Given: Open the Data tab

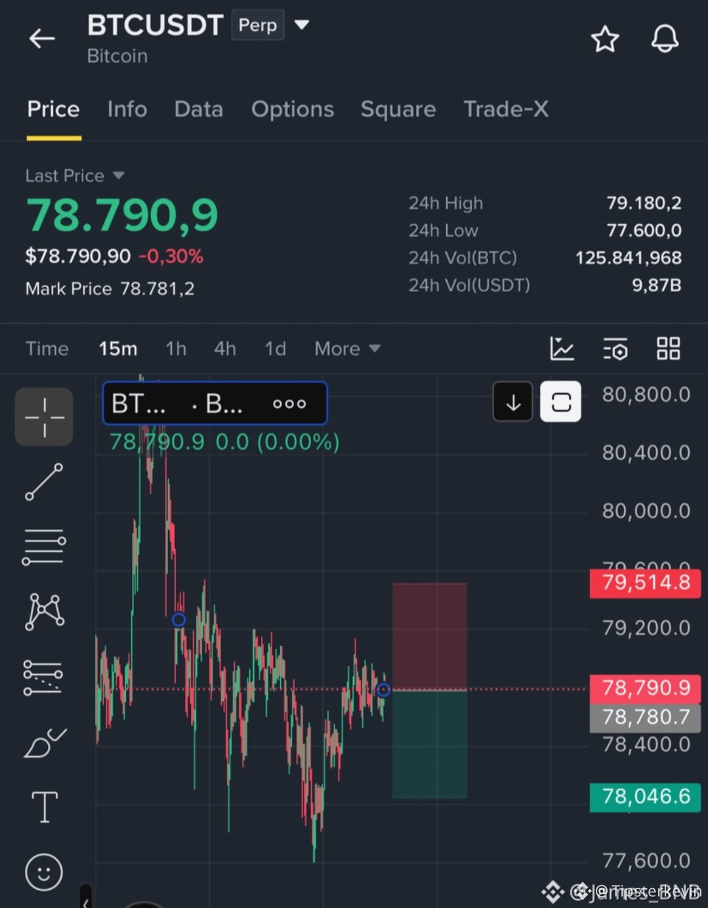Looking at the screenshot, I should [x=199, y=109].
